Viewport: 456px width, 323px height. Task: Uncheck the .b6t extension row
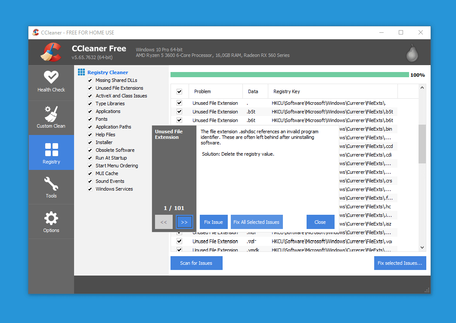point(180,120)
